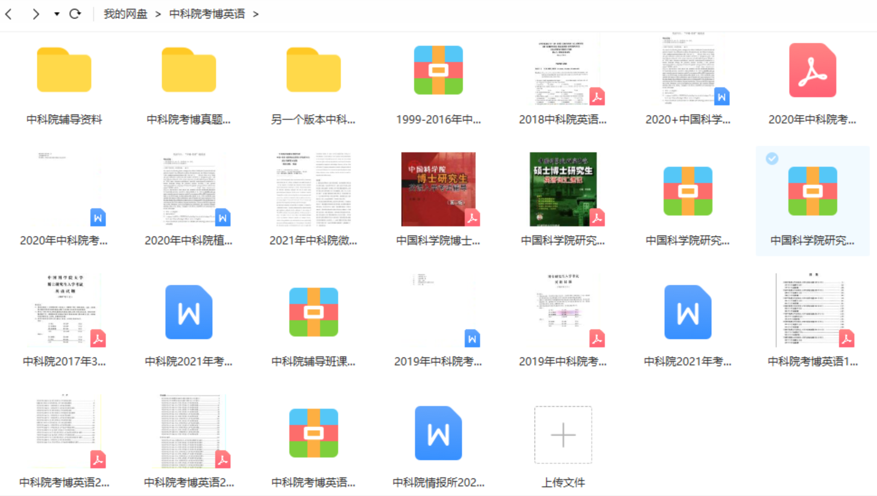Open the 中科院辅导资料 folder icon
877x496 pixels.
pyautogui.click(x=64, y=70)
